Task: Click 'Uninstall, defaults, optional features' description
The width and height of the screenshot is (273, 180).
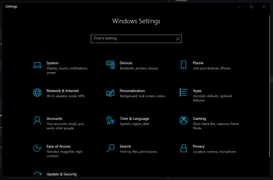Action: (x=212, y=98)
